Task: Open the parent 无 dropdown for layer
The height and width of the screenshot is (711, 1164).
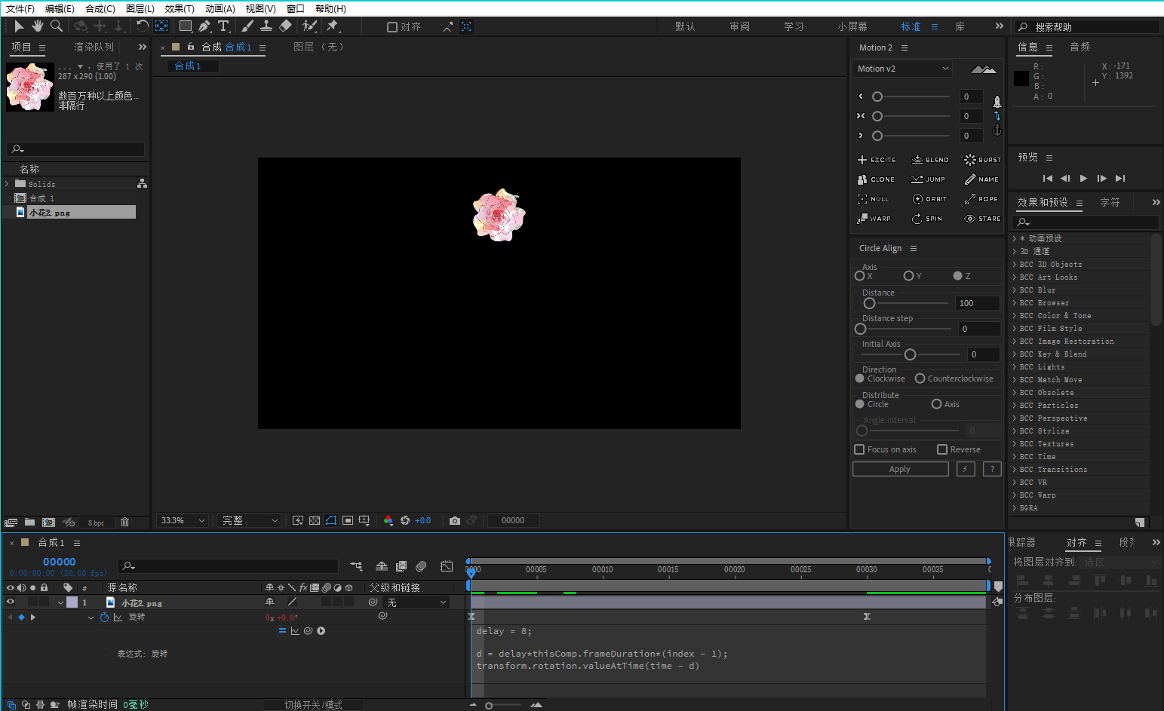Action: click(416, 602)
